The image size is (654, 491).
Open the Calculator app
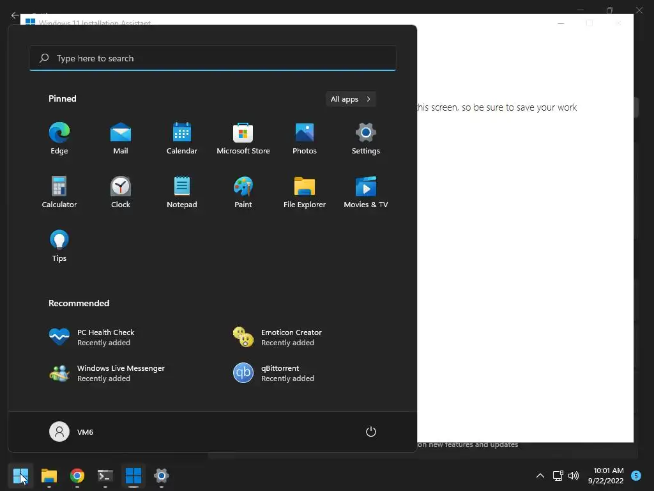pyautogui.click(x=59, y=192)
